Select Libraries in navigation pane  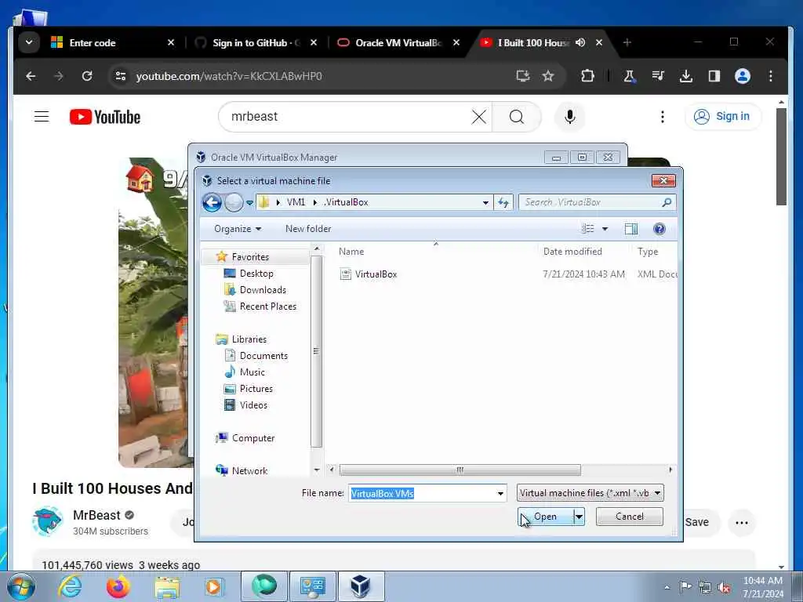(249, 339)
